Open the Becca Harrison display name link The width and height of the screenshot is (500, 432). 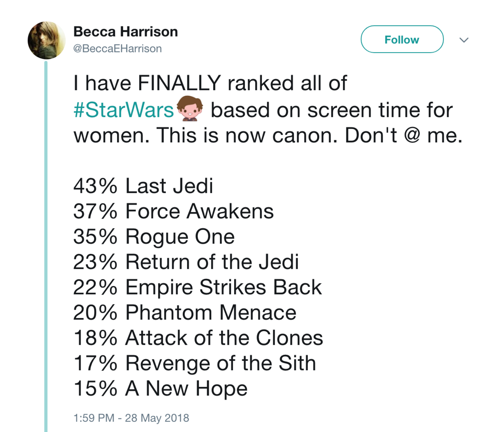125,32
